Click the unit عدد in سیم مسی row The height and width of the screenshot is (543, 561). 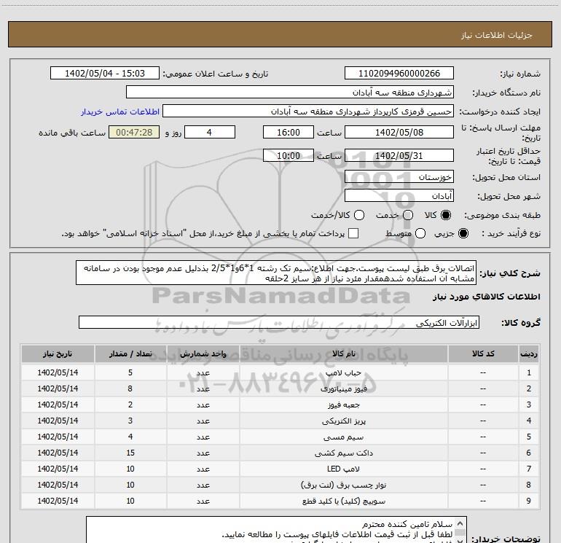(203, 437)
